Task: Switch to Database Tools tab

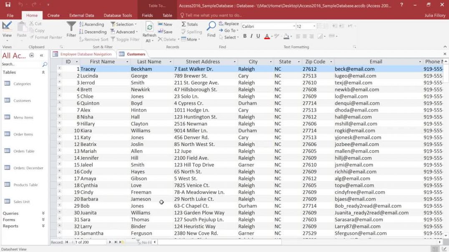Action: pos(118,15)
